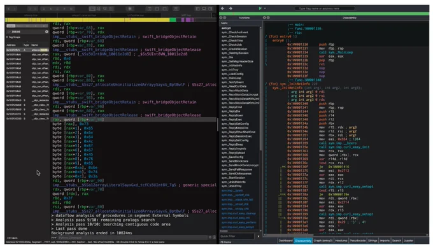Open dropdown arrow next to Cutter run button
433x249 pixels.
coord(265,8)
